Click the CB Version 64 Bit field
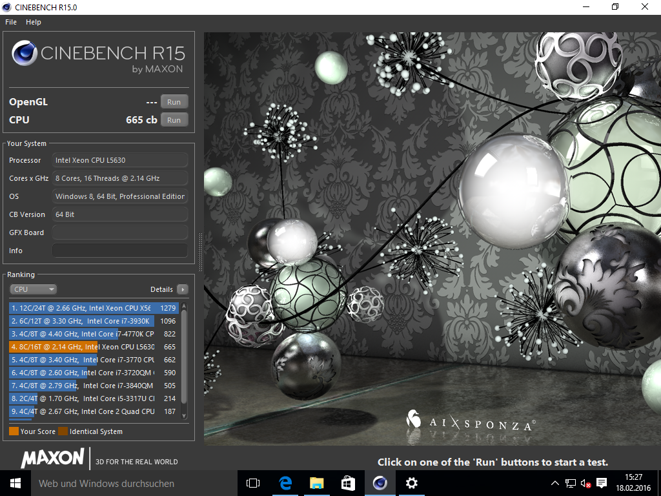The width and height of the screenshot is (661, 496). pos(120,214)
